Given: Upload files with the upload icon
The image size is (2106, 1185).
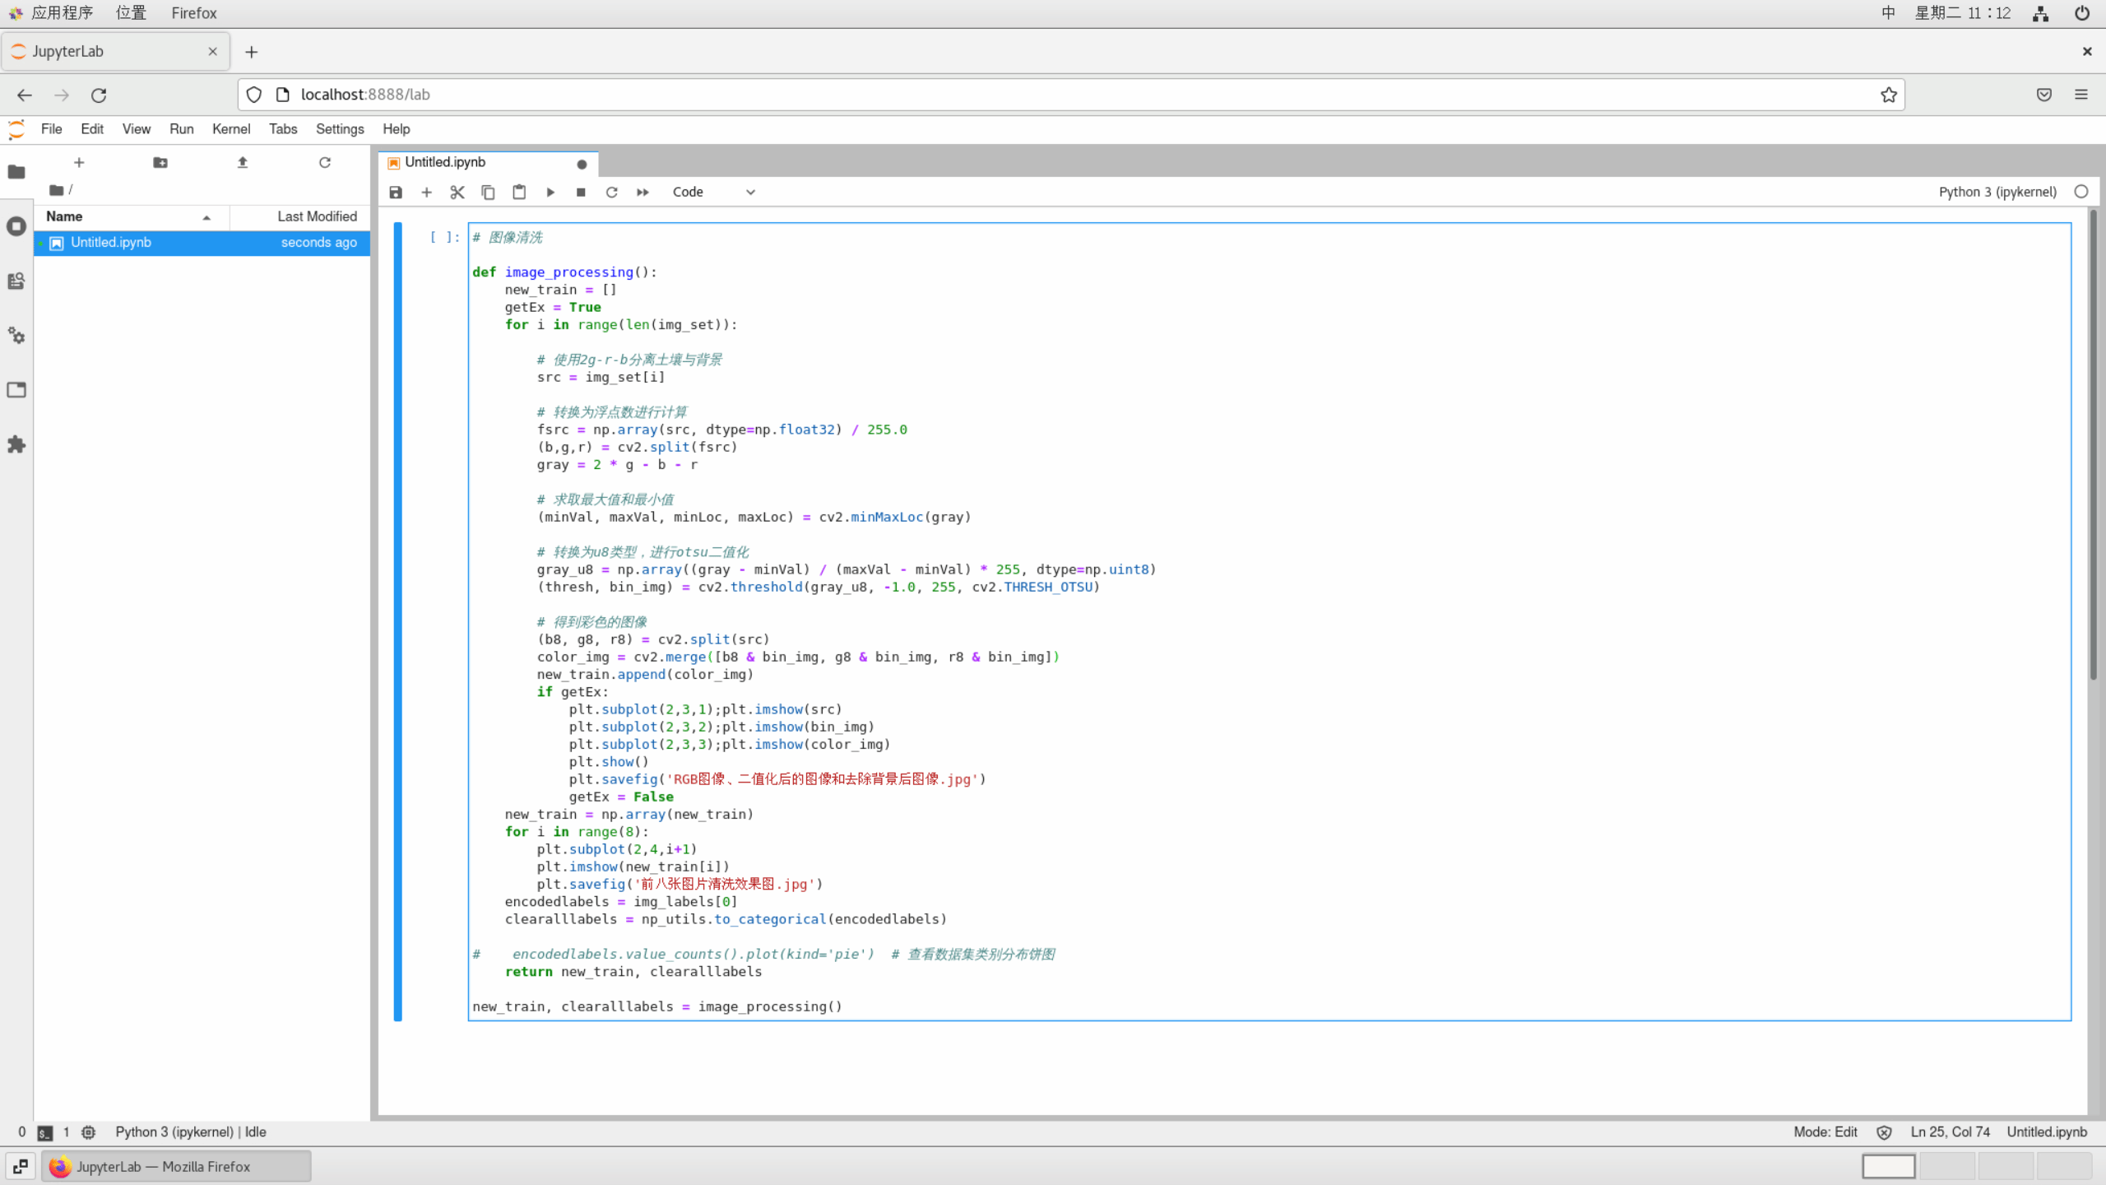Looking at the screenshot, I should click(x=243, y=162).
